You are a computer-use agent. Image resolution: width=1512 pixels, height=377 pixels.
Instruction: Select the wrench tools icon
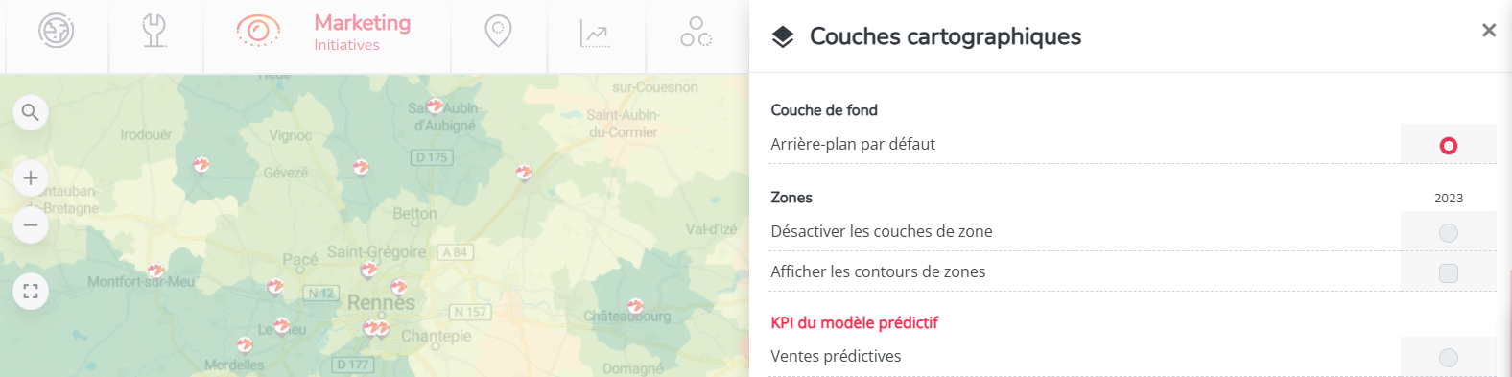point(154,31)
